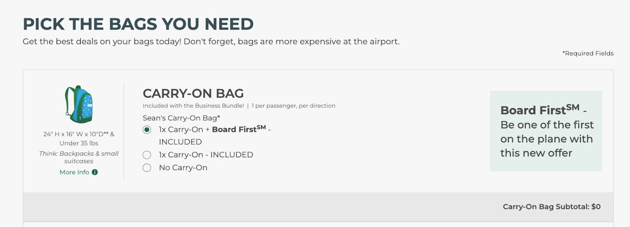Choose the 1x Carry-On - INCLUDED option
This screenshot has width=630, height=227.
pyautogui.click(x=147, y=155)
